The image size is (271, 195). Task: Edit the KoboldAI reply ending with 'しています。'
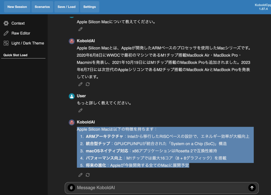[80, 84]
